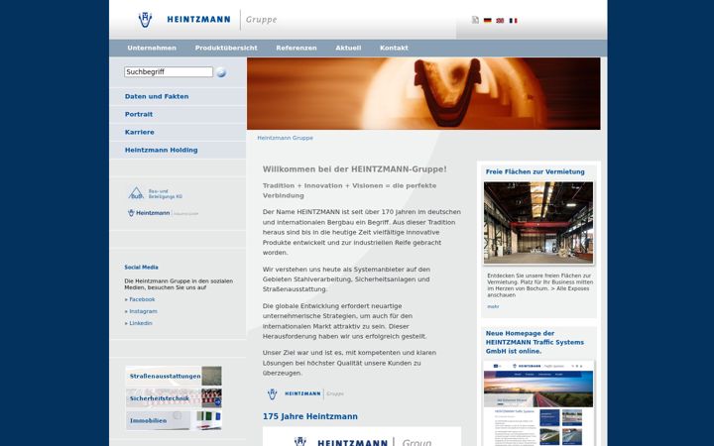Open the Linkedin link

(139, 323)
